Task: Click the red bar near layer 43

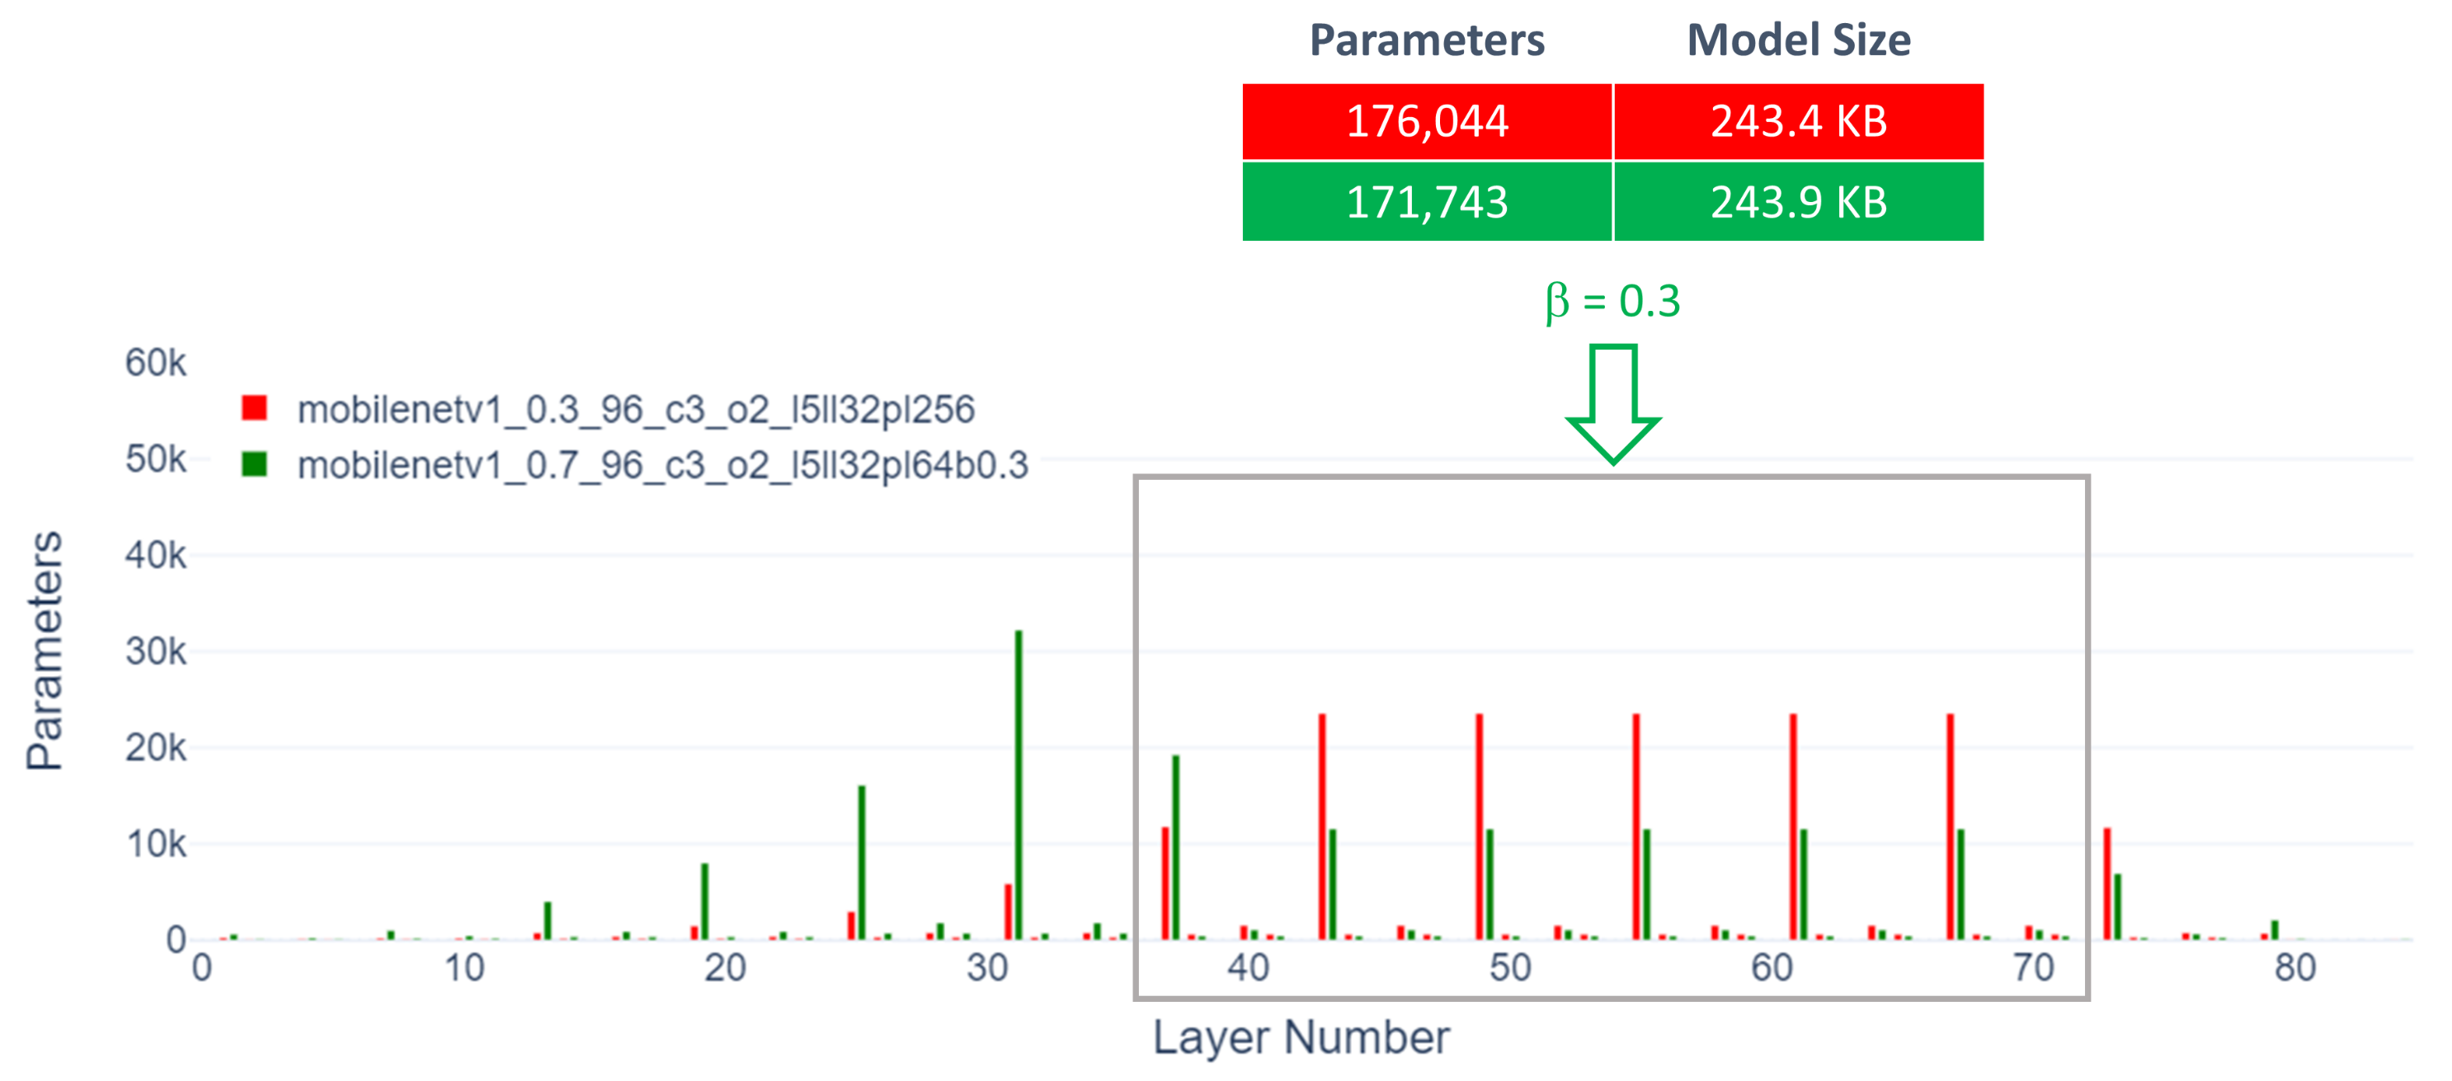Action: tap(1322, 826)
